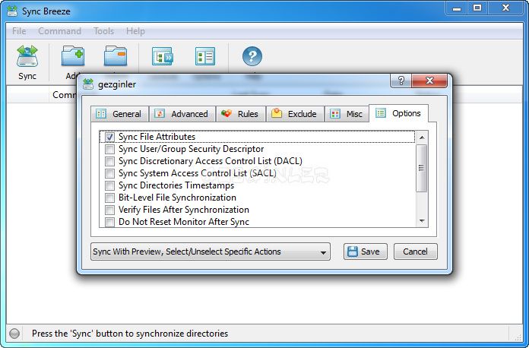
Task: Open the blue question mark Help icon
Action: (252, 56)
